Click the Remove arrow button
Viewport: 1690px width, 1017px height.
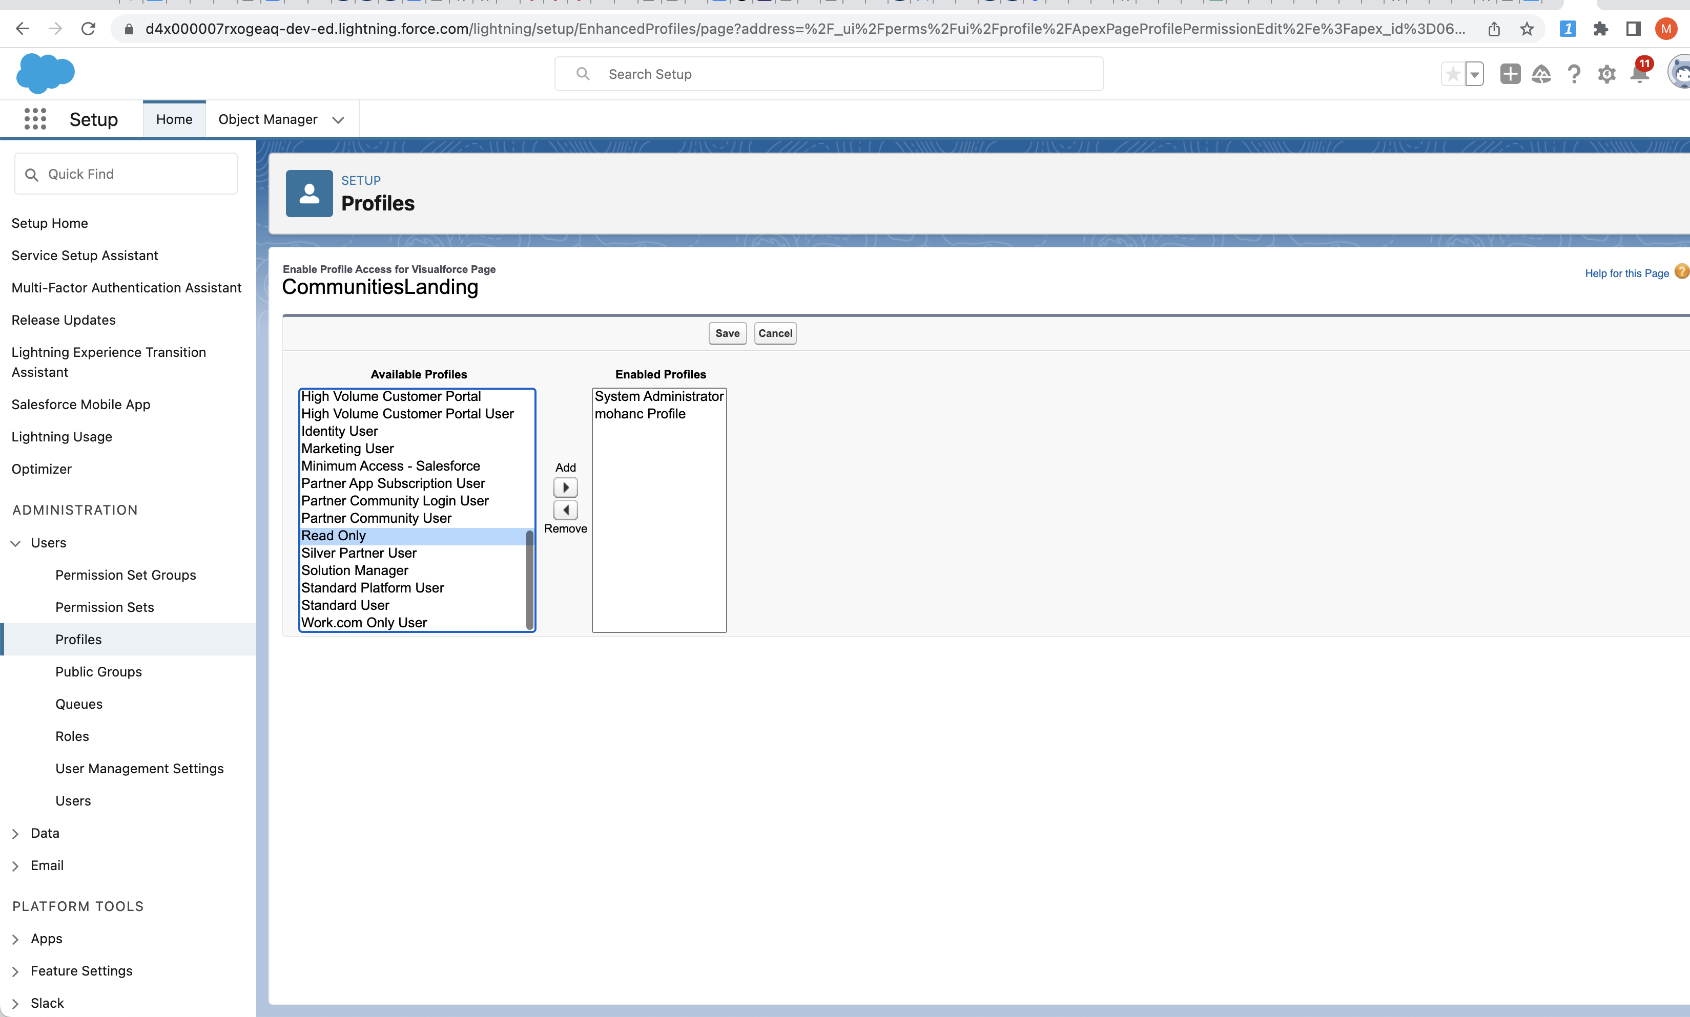566,510
